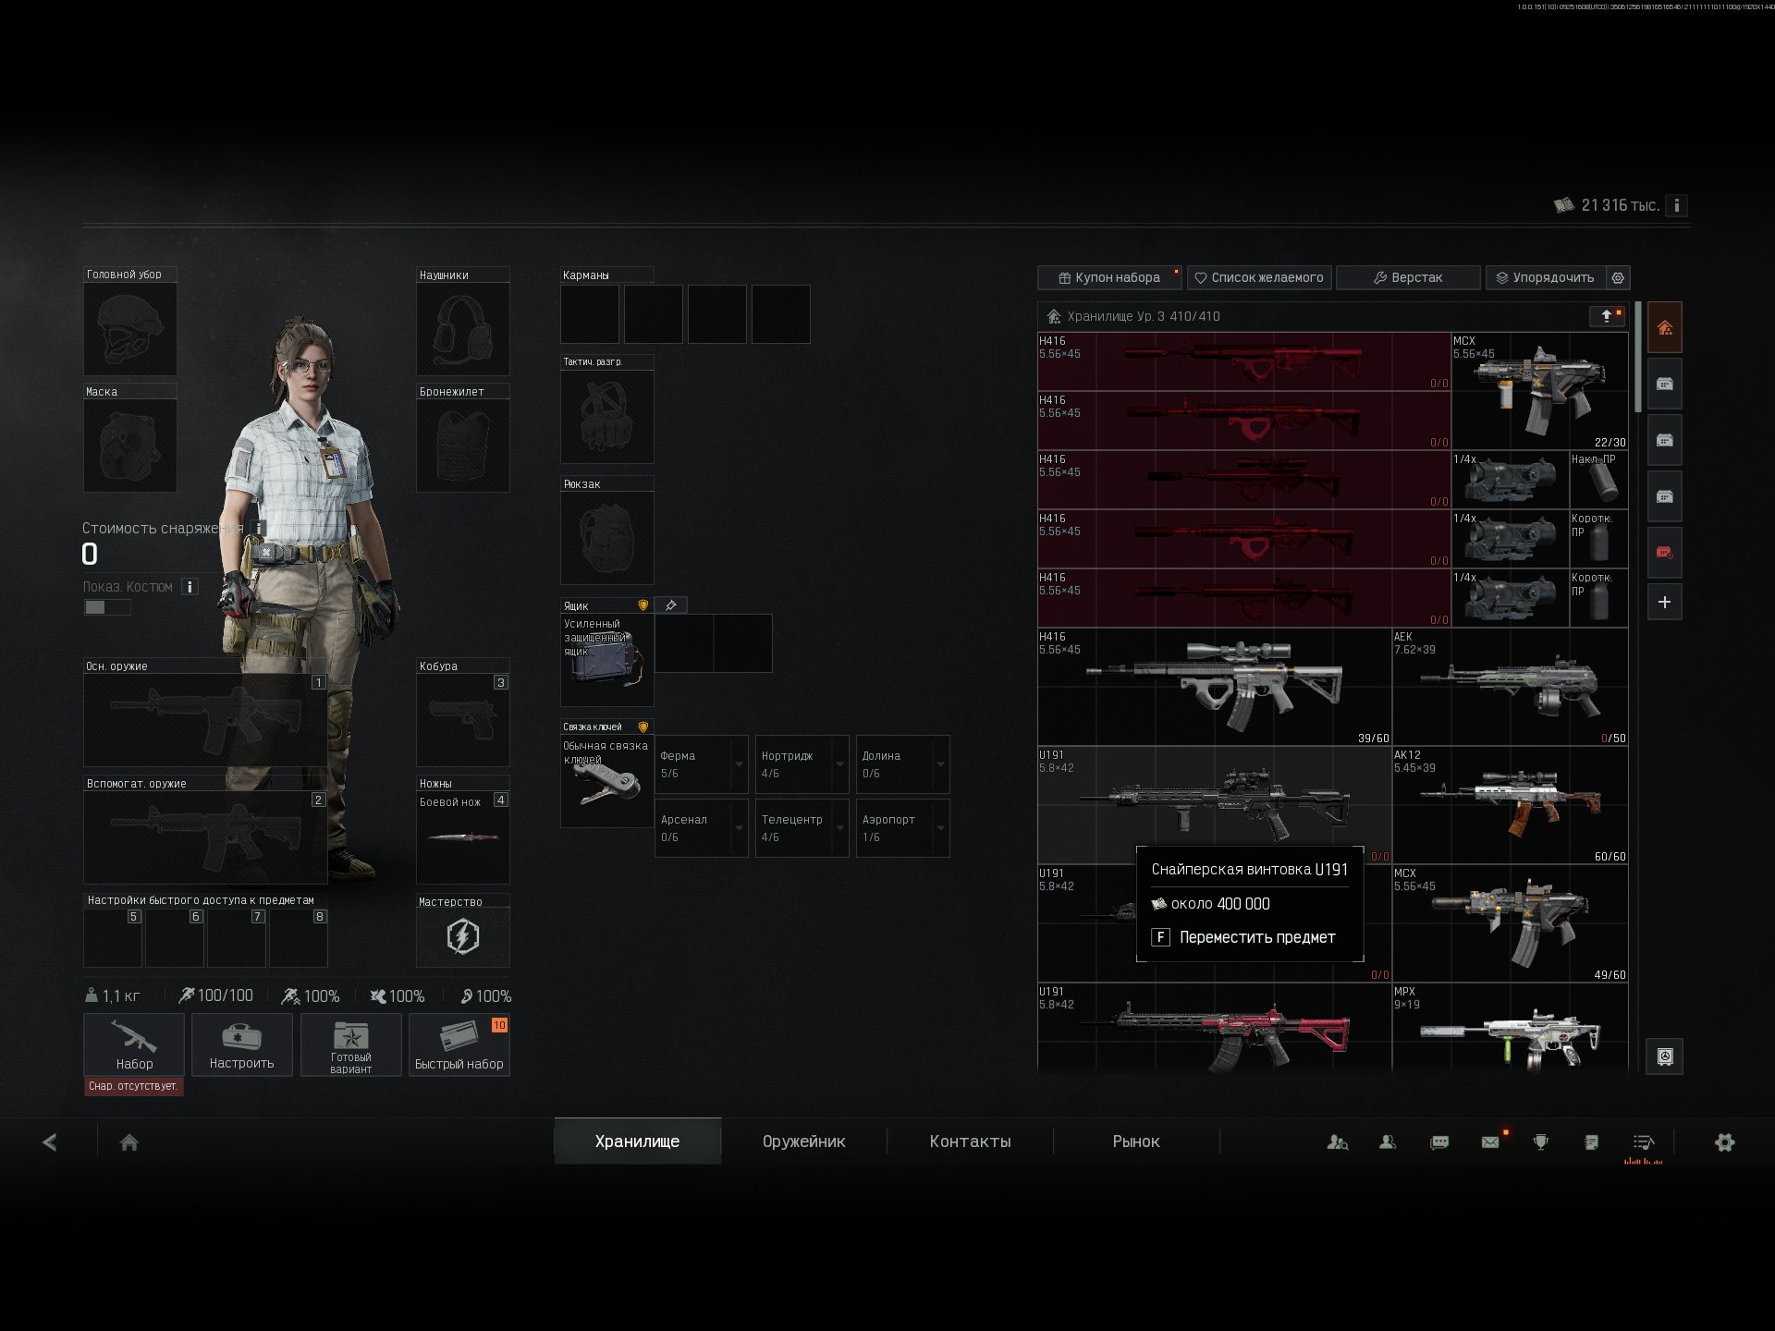Viewport: 1775px width, 1331px height.
Task: Open the mail envelope icon
Action: (1490, 1142)
